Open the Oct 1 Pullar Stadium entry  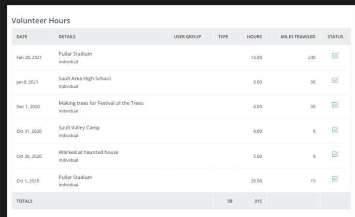[x=75, y=177]
